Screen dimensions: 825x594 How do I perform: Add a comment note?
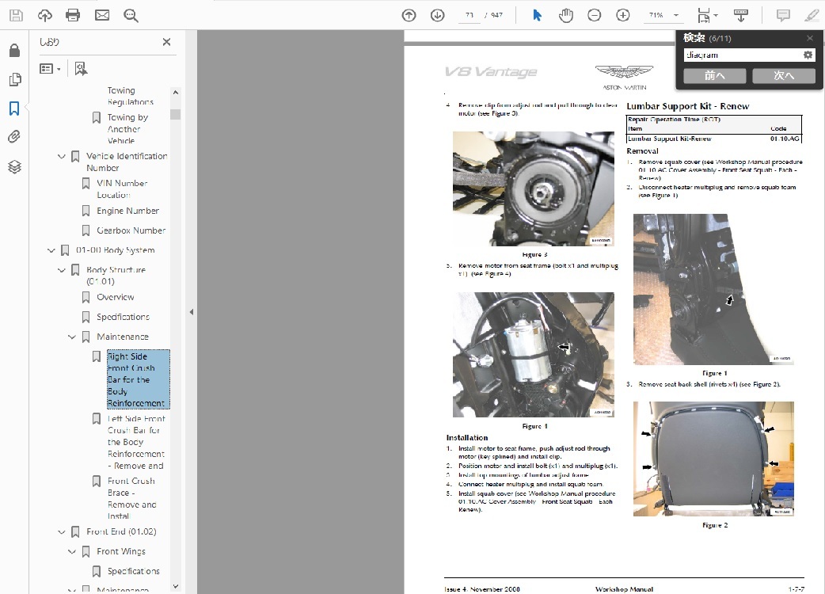(783, 15)
